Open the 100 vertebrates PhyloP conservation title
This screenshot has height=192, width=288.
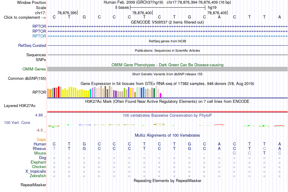point(167,116)
